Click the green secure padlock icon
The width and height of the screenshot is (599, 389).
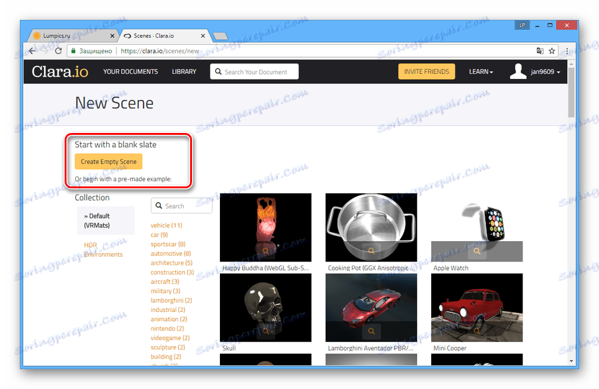pos(73,51)
